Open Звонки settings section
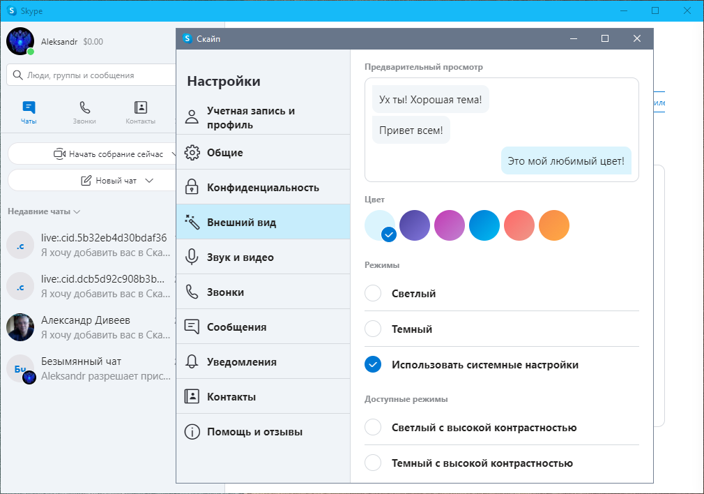The width and height of the screenshot is (704, 494). pos(263,292)
